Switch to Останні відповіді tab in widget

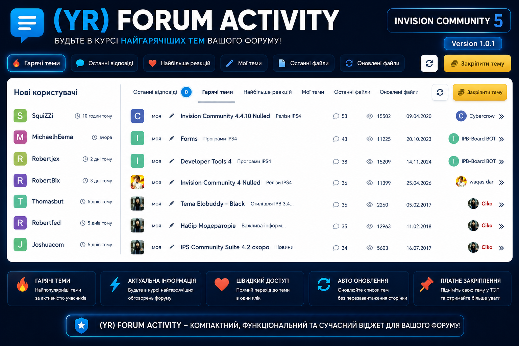coord(155,92)
